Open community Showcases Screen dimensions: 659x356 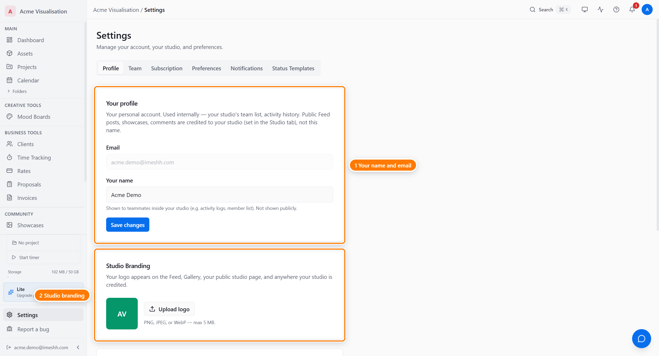click(x=43, y=225)
